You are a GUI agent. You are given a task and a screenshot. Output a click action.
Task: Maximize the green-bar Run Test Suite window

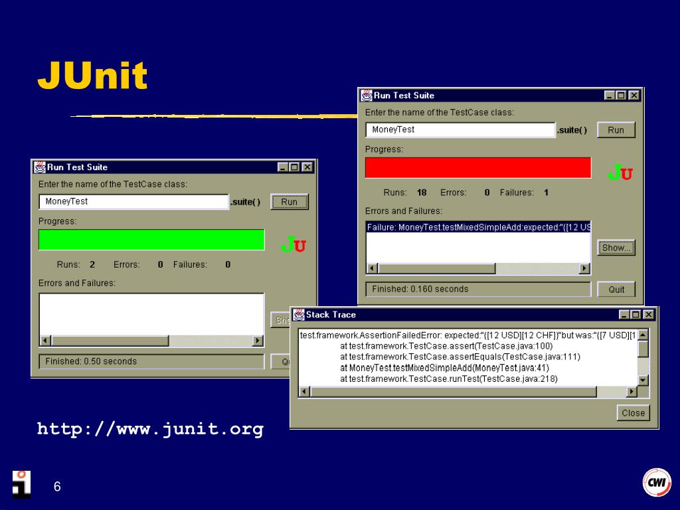pos(294,167)
